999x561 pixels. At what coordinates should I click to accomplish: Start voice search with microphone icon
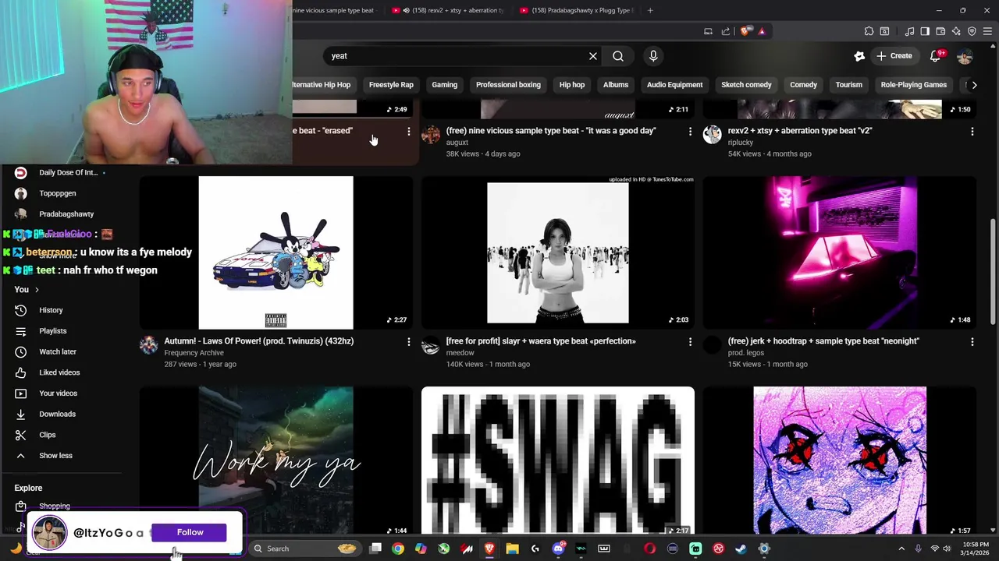[x=653, y=56]
